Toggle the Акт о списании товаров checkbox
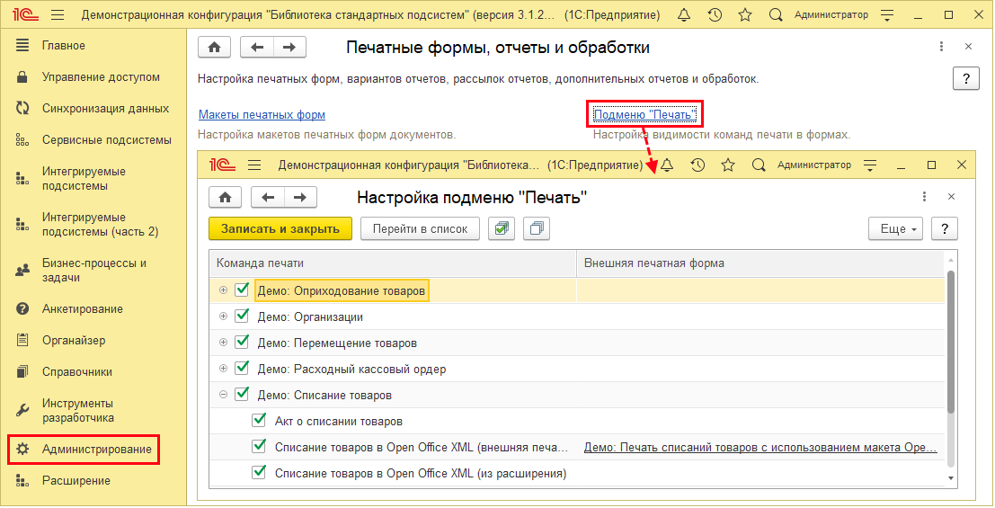 pyautogui.click(x=259, y=420)
